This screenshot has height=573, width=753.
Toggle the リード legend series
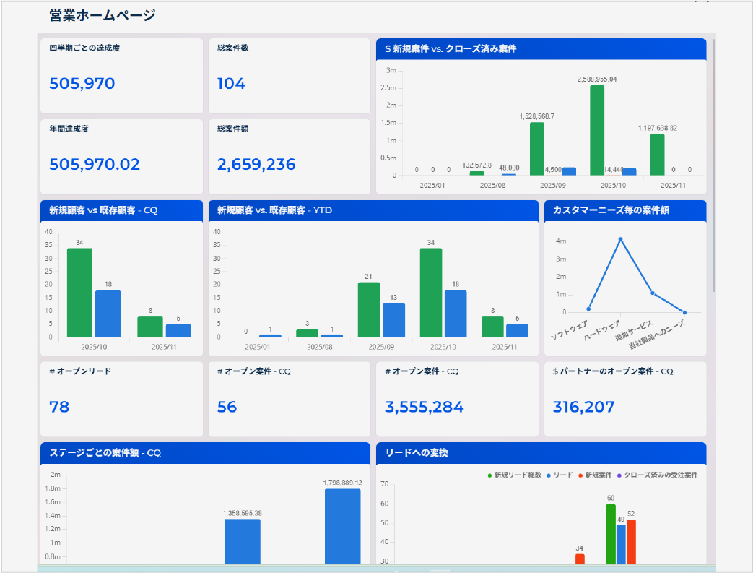560,475
